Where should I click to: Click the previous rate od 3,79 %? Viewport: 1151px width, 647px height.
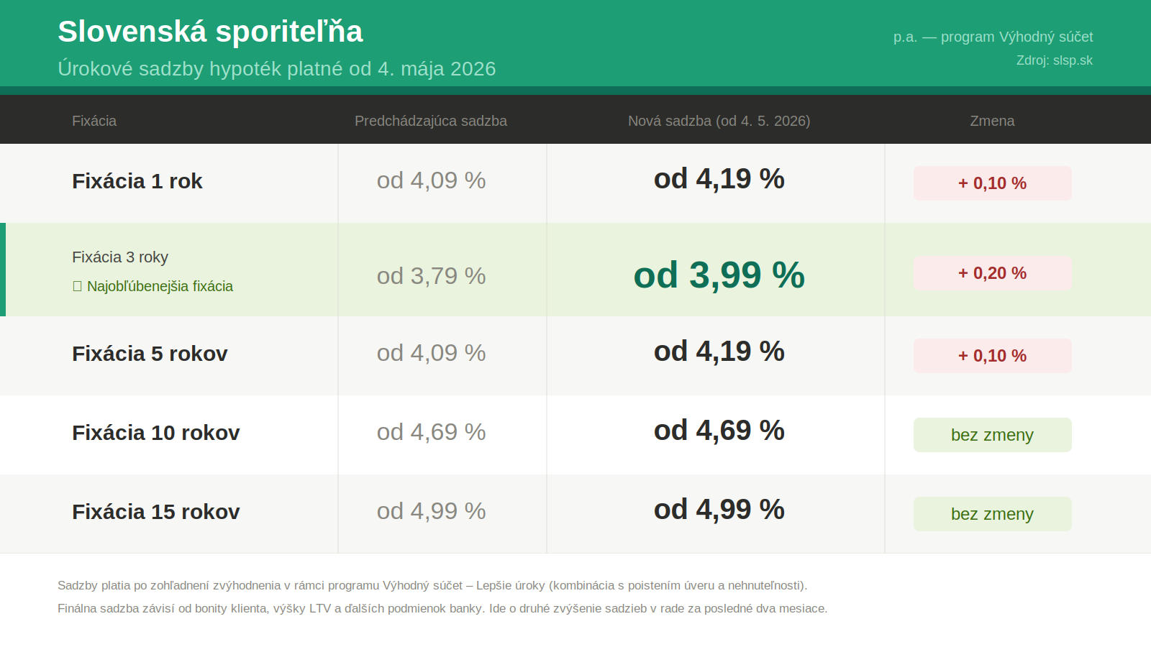431,276
